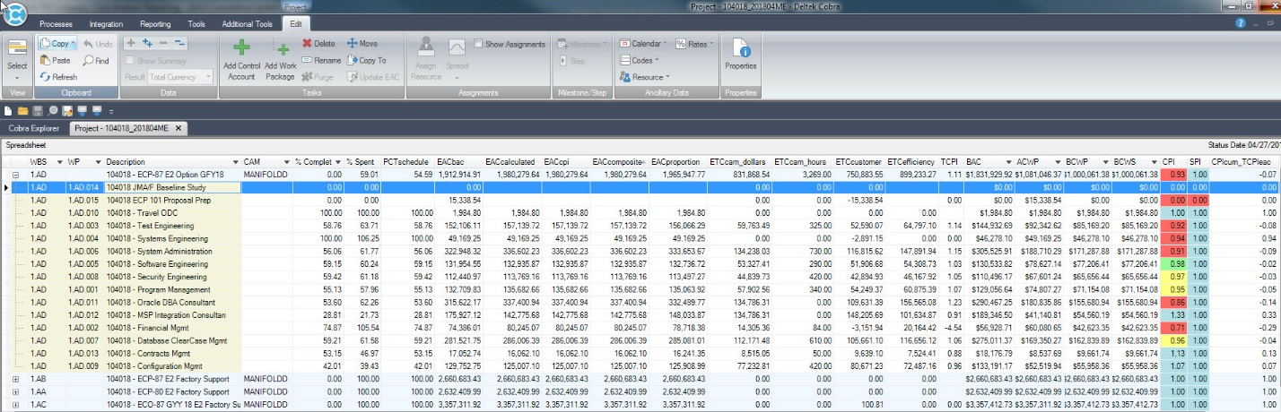
Task: Expand the 1.AB row
Action: click(16, 380)
